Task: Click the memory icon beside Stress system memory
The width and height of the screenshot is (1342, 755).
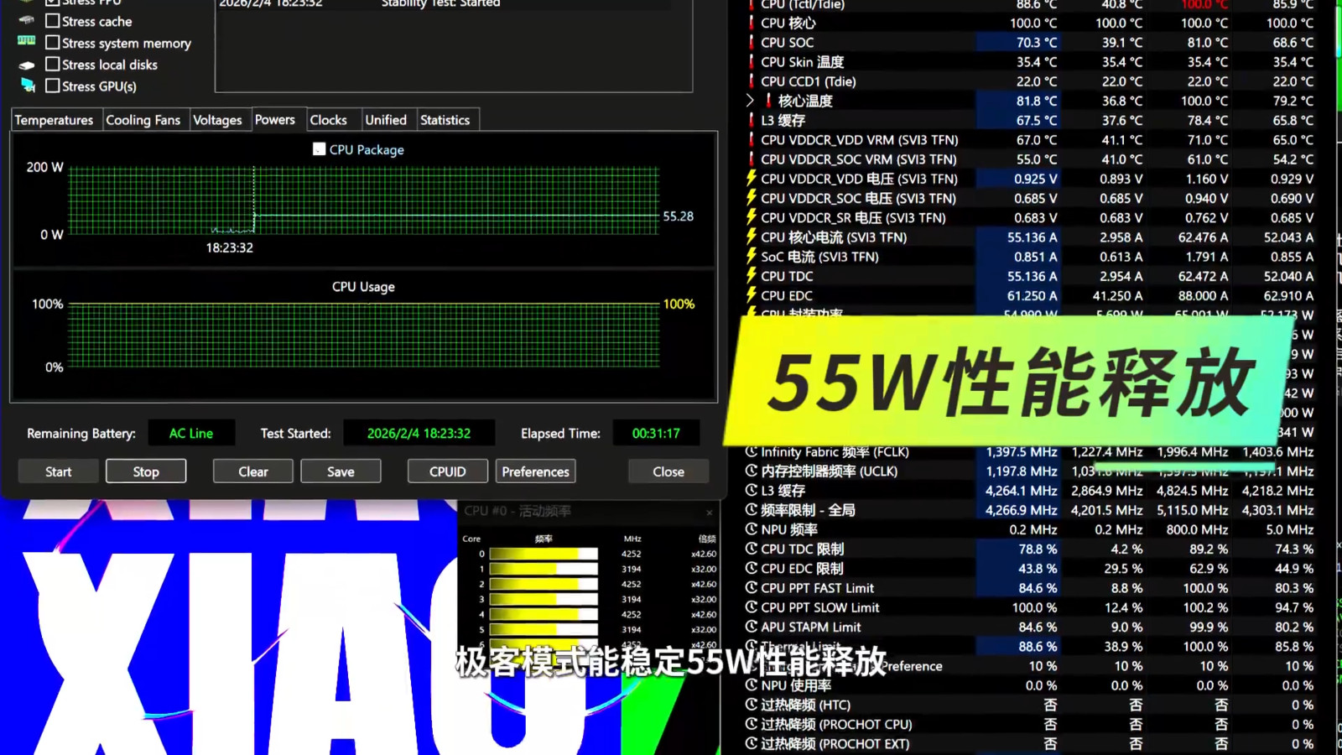Action: tap(27, 41)
